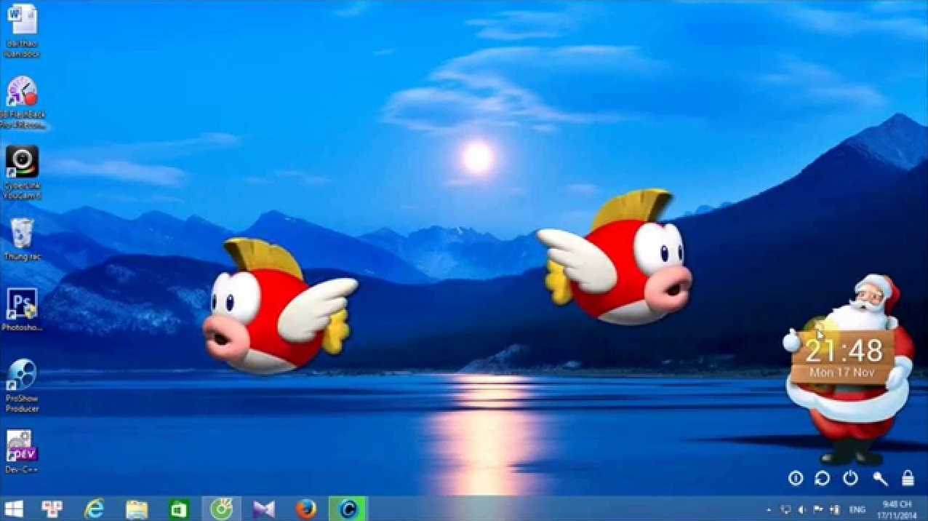
Task: Click the padlock lock icon in widget
Action: tap(908, 478)
